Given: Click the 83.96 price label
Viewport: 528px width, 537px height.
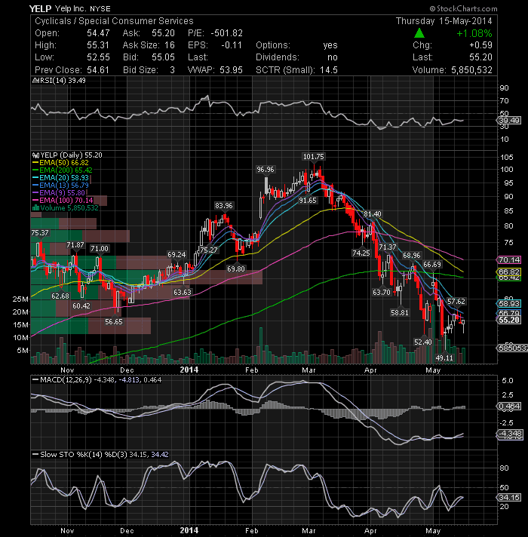Looking at the screenshot, I should [223, 206].
